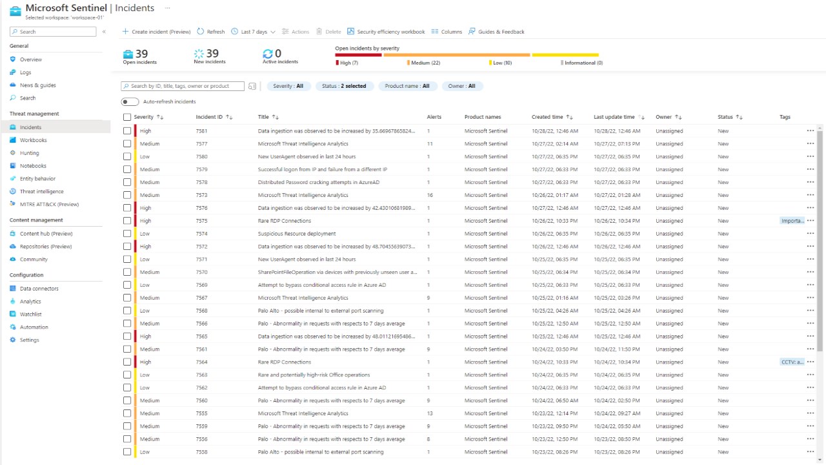Open the Incidents page in sidebar
Screen dimensions: 826x465
[55, 127]
